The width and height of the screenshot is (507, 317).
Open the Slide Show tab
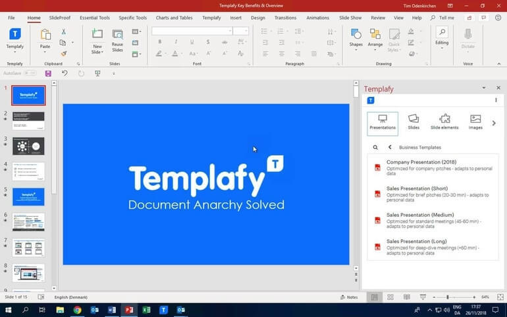(350, 18)
